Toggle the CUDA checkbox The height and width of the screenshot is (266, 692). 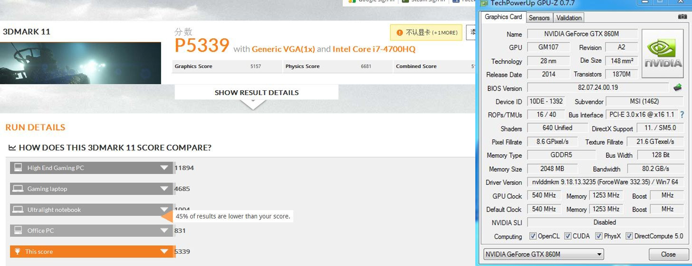pos(567,236)
